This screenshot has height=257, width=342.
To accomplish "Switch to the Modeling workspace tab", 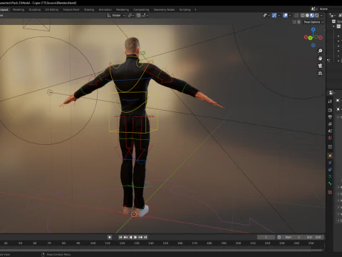I will coord(19,10).
